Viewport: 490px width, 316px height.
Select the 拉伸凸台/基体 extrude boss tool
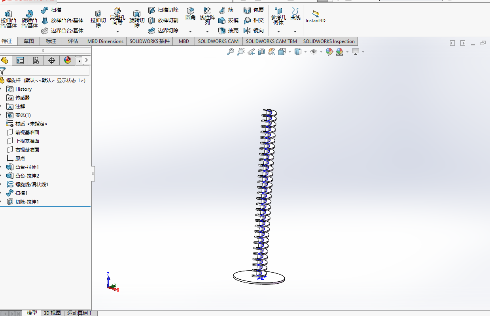click(x=8, y=19)
